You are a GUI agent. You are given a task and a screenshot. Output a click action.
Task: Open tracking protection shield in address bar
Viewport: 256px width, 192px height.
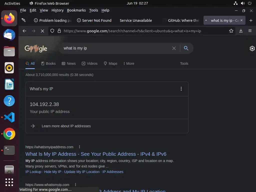pyautogui.click(x=52, y=31)
